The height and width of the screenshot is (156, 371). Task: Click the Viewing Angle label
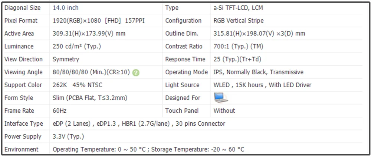click(23, 72)
